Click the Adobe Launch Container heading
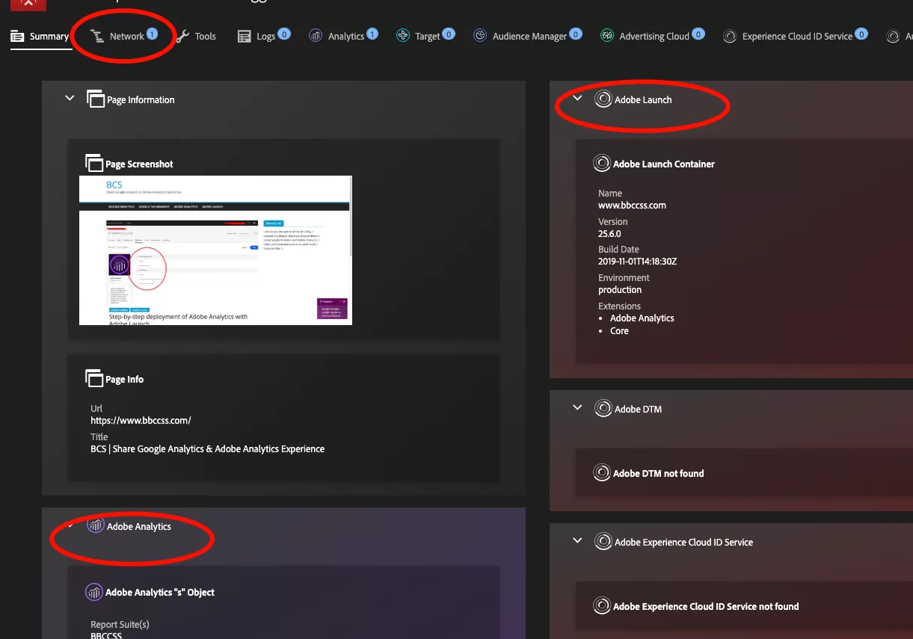The image size is (913, 639). click(664, 164)
